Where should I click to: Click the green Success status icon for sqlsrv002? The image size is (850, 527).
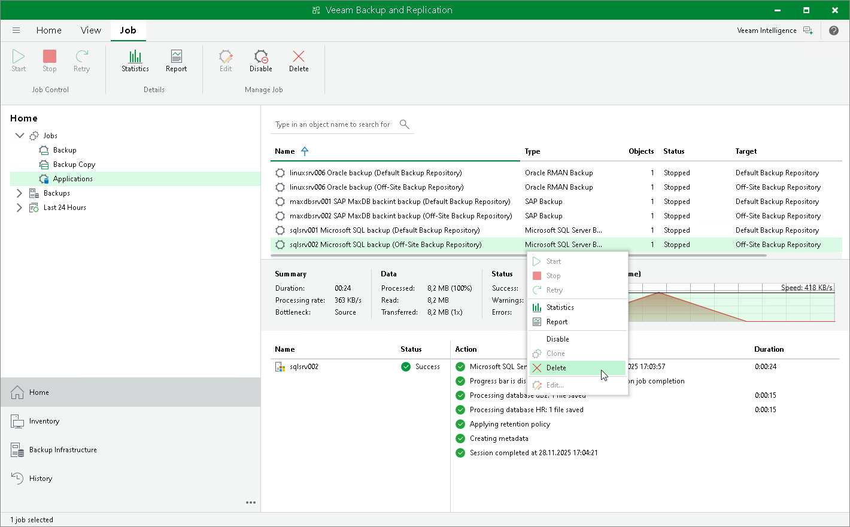(406, 367)
